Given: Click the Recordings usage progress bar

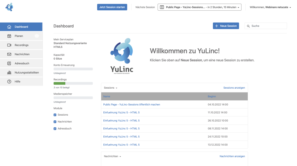Looking at the screenshot, I should pyautogui.click(x=73, y=83).
